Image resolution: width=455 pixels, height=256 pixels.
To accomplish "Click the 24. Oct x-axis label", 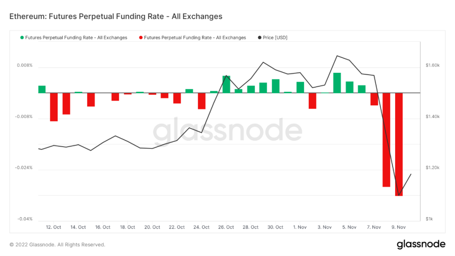I will tap(201, 227).
